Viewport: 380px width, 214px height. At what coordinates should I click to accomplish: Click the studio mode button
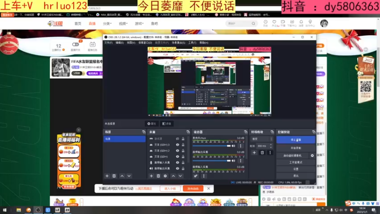(295, 162)
